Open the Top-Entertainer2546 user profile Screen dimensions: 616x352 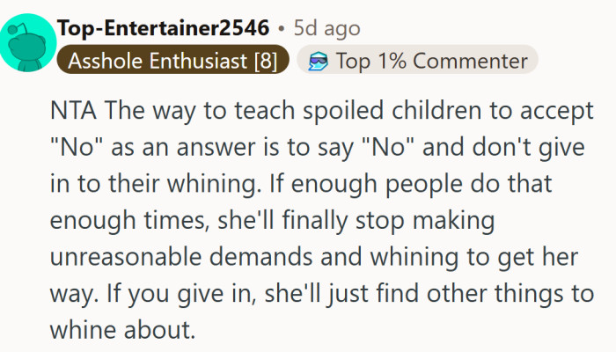coord(163,28)
